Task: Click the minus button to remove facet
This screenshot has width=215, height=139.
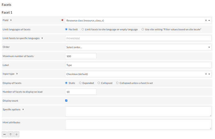Action: click(5, 134)
